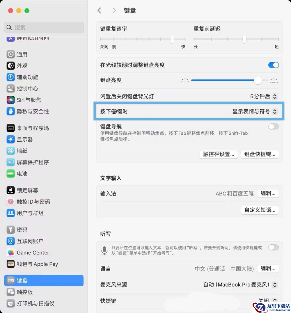Enable the 键盘导航 toggle
291x313 pixels.
pyautogui.click(x=274, y=126)
